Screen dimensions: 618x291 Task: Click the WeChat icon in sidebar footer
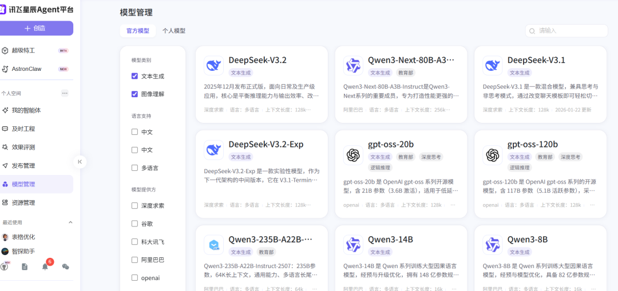pyautogui.click(x=65, y=266)
